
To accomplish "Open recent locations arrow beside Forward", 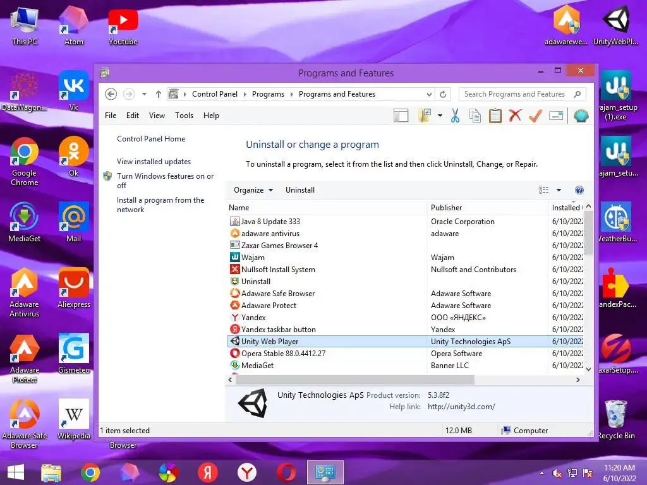I will click(144, 94).
